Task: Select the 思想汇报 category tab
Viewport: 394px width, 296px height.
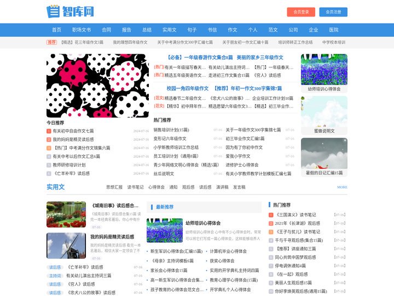Action: [114, 187]
